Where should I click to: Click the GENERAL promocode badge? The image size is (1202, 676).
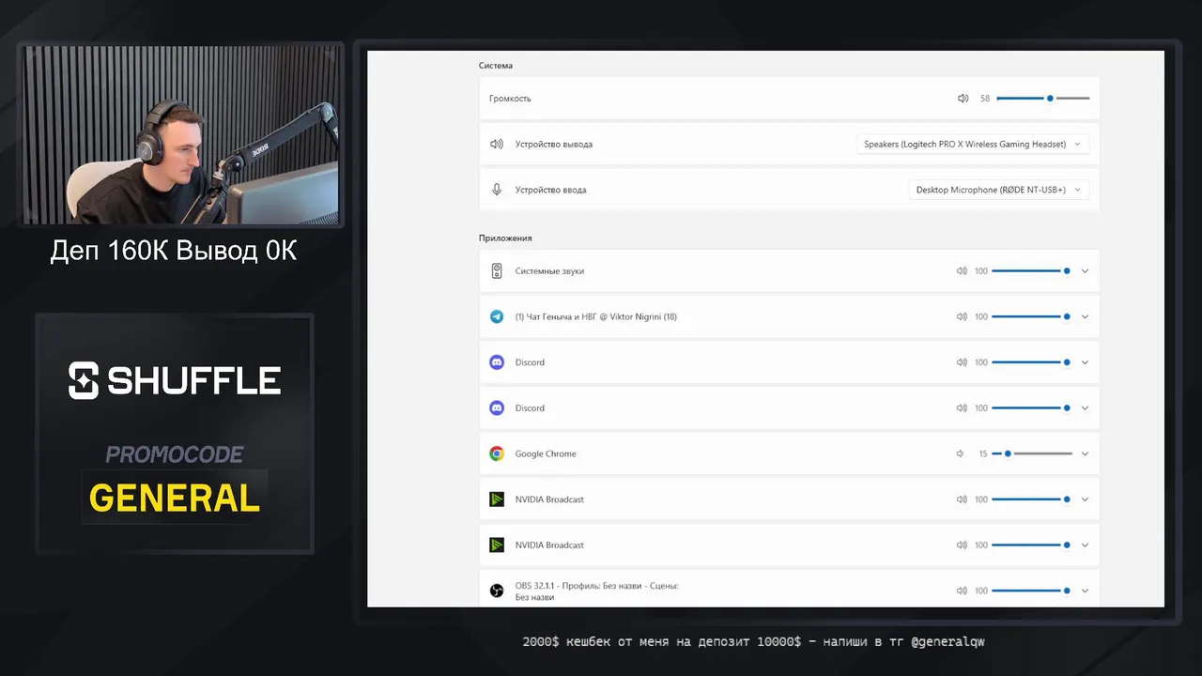[175, 498]
